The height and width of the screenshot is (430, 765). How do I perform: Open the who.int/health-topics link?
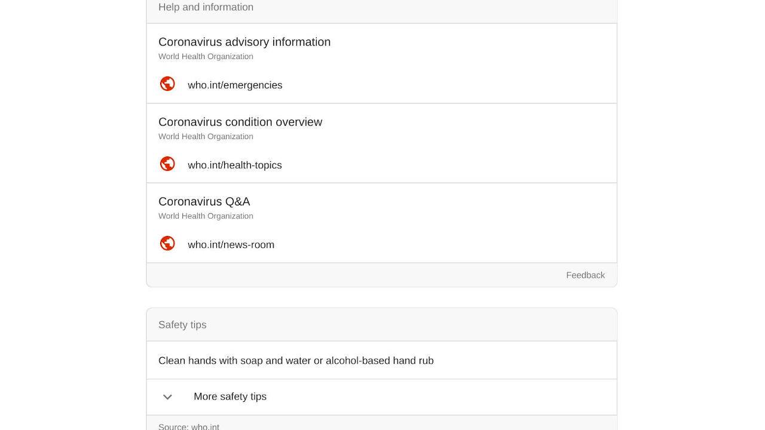(x=234, y=165)
